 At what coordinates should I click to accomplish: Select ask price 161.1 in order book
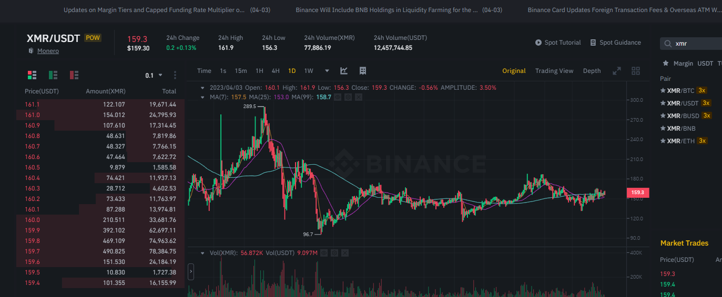(x=32, y=104)
